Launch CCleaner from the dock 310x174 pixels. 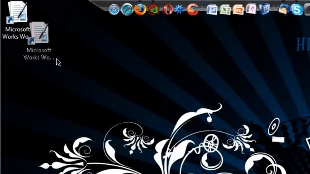point(193,9)
